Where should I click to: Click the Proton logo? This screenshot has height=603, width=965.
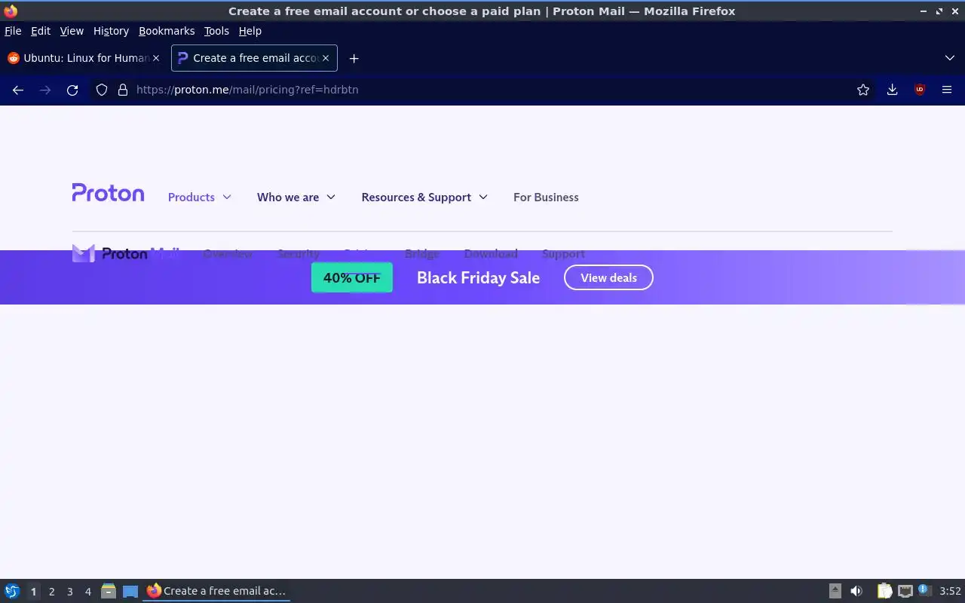click(x=108, y=193)
